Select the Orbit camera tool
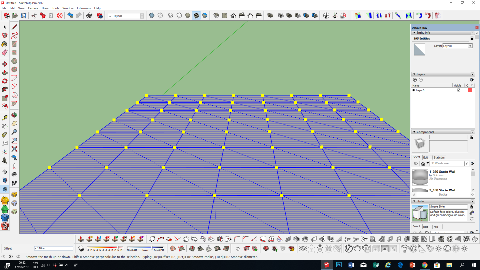Viewport: 480px width, 270px height. tap(14, 115)
